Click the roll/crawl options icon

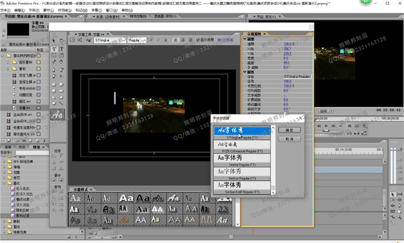click(80, 40)
